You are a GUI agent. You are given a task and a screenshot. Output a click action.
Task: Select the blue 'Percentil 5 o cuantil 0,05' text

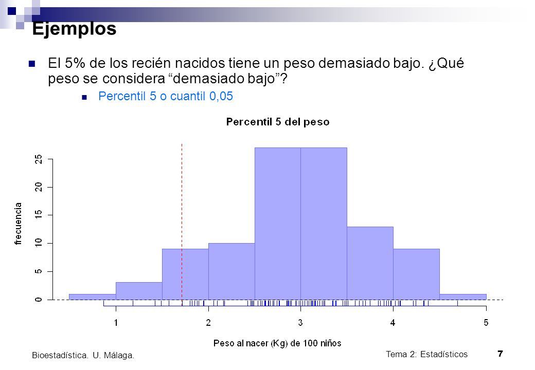pos(166,96)
